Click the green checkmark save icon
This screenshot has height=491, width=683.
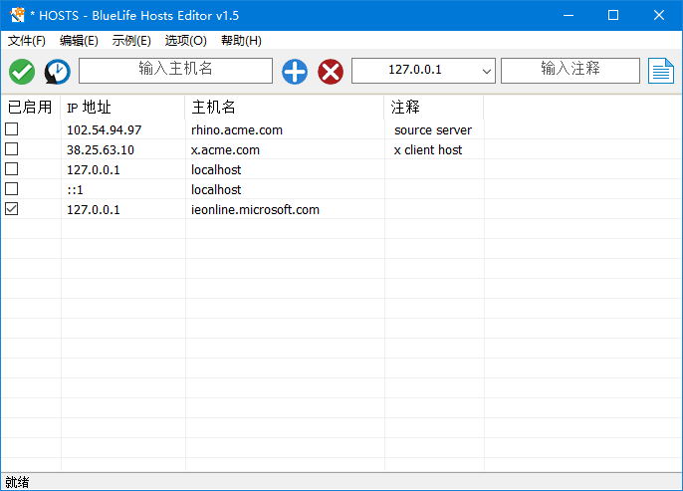coord(22,71)
